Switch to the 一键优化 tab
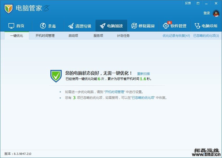 17,36
